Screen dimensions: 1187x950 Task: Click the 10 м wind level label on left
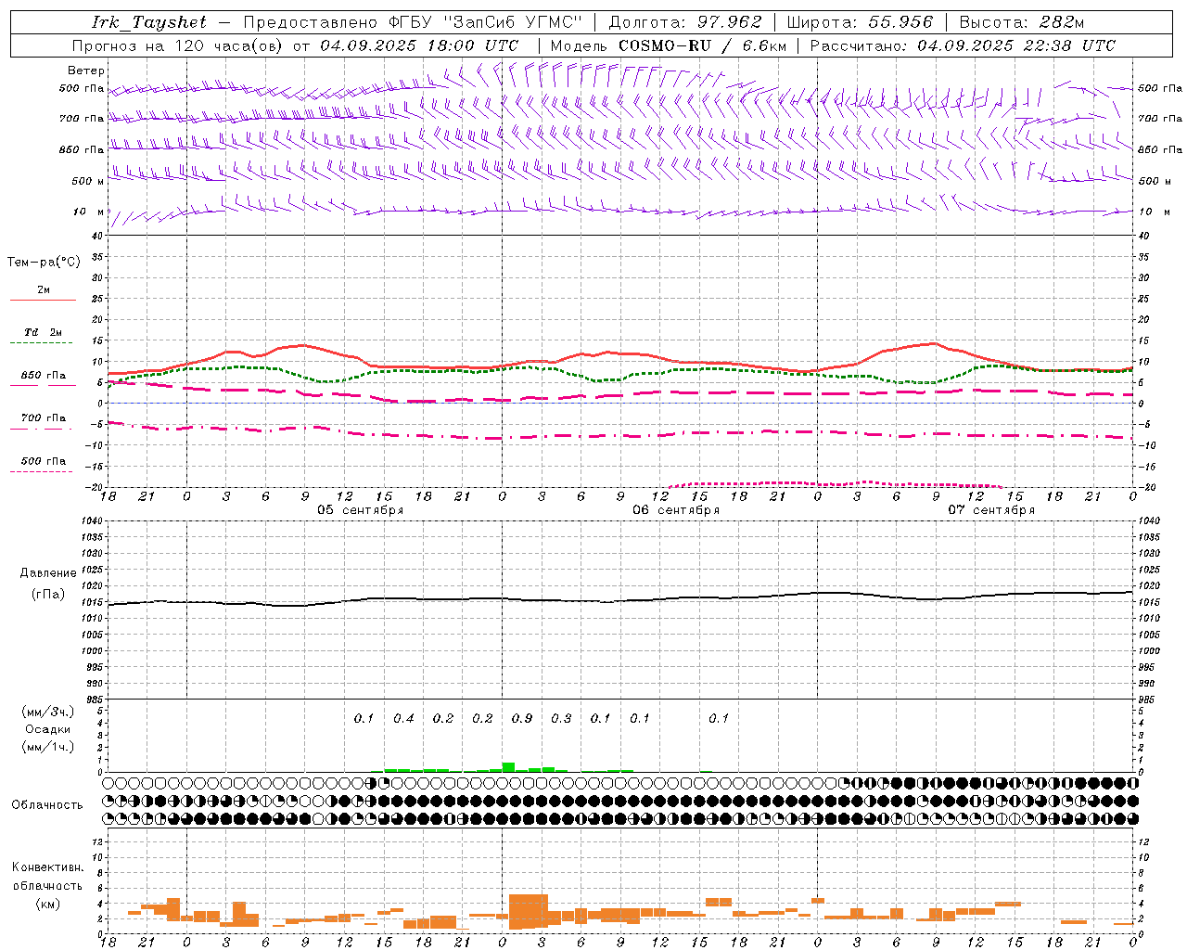[x=89, y=212]
